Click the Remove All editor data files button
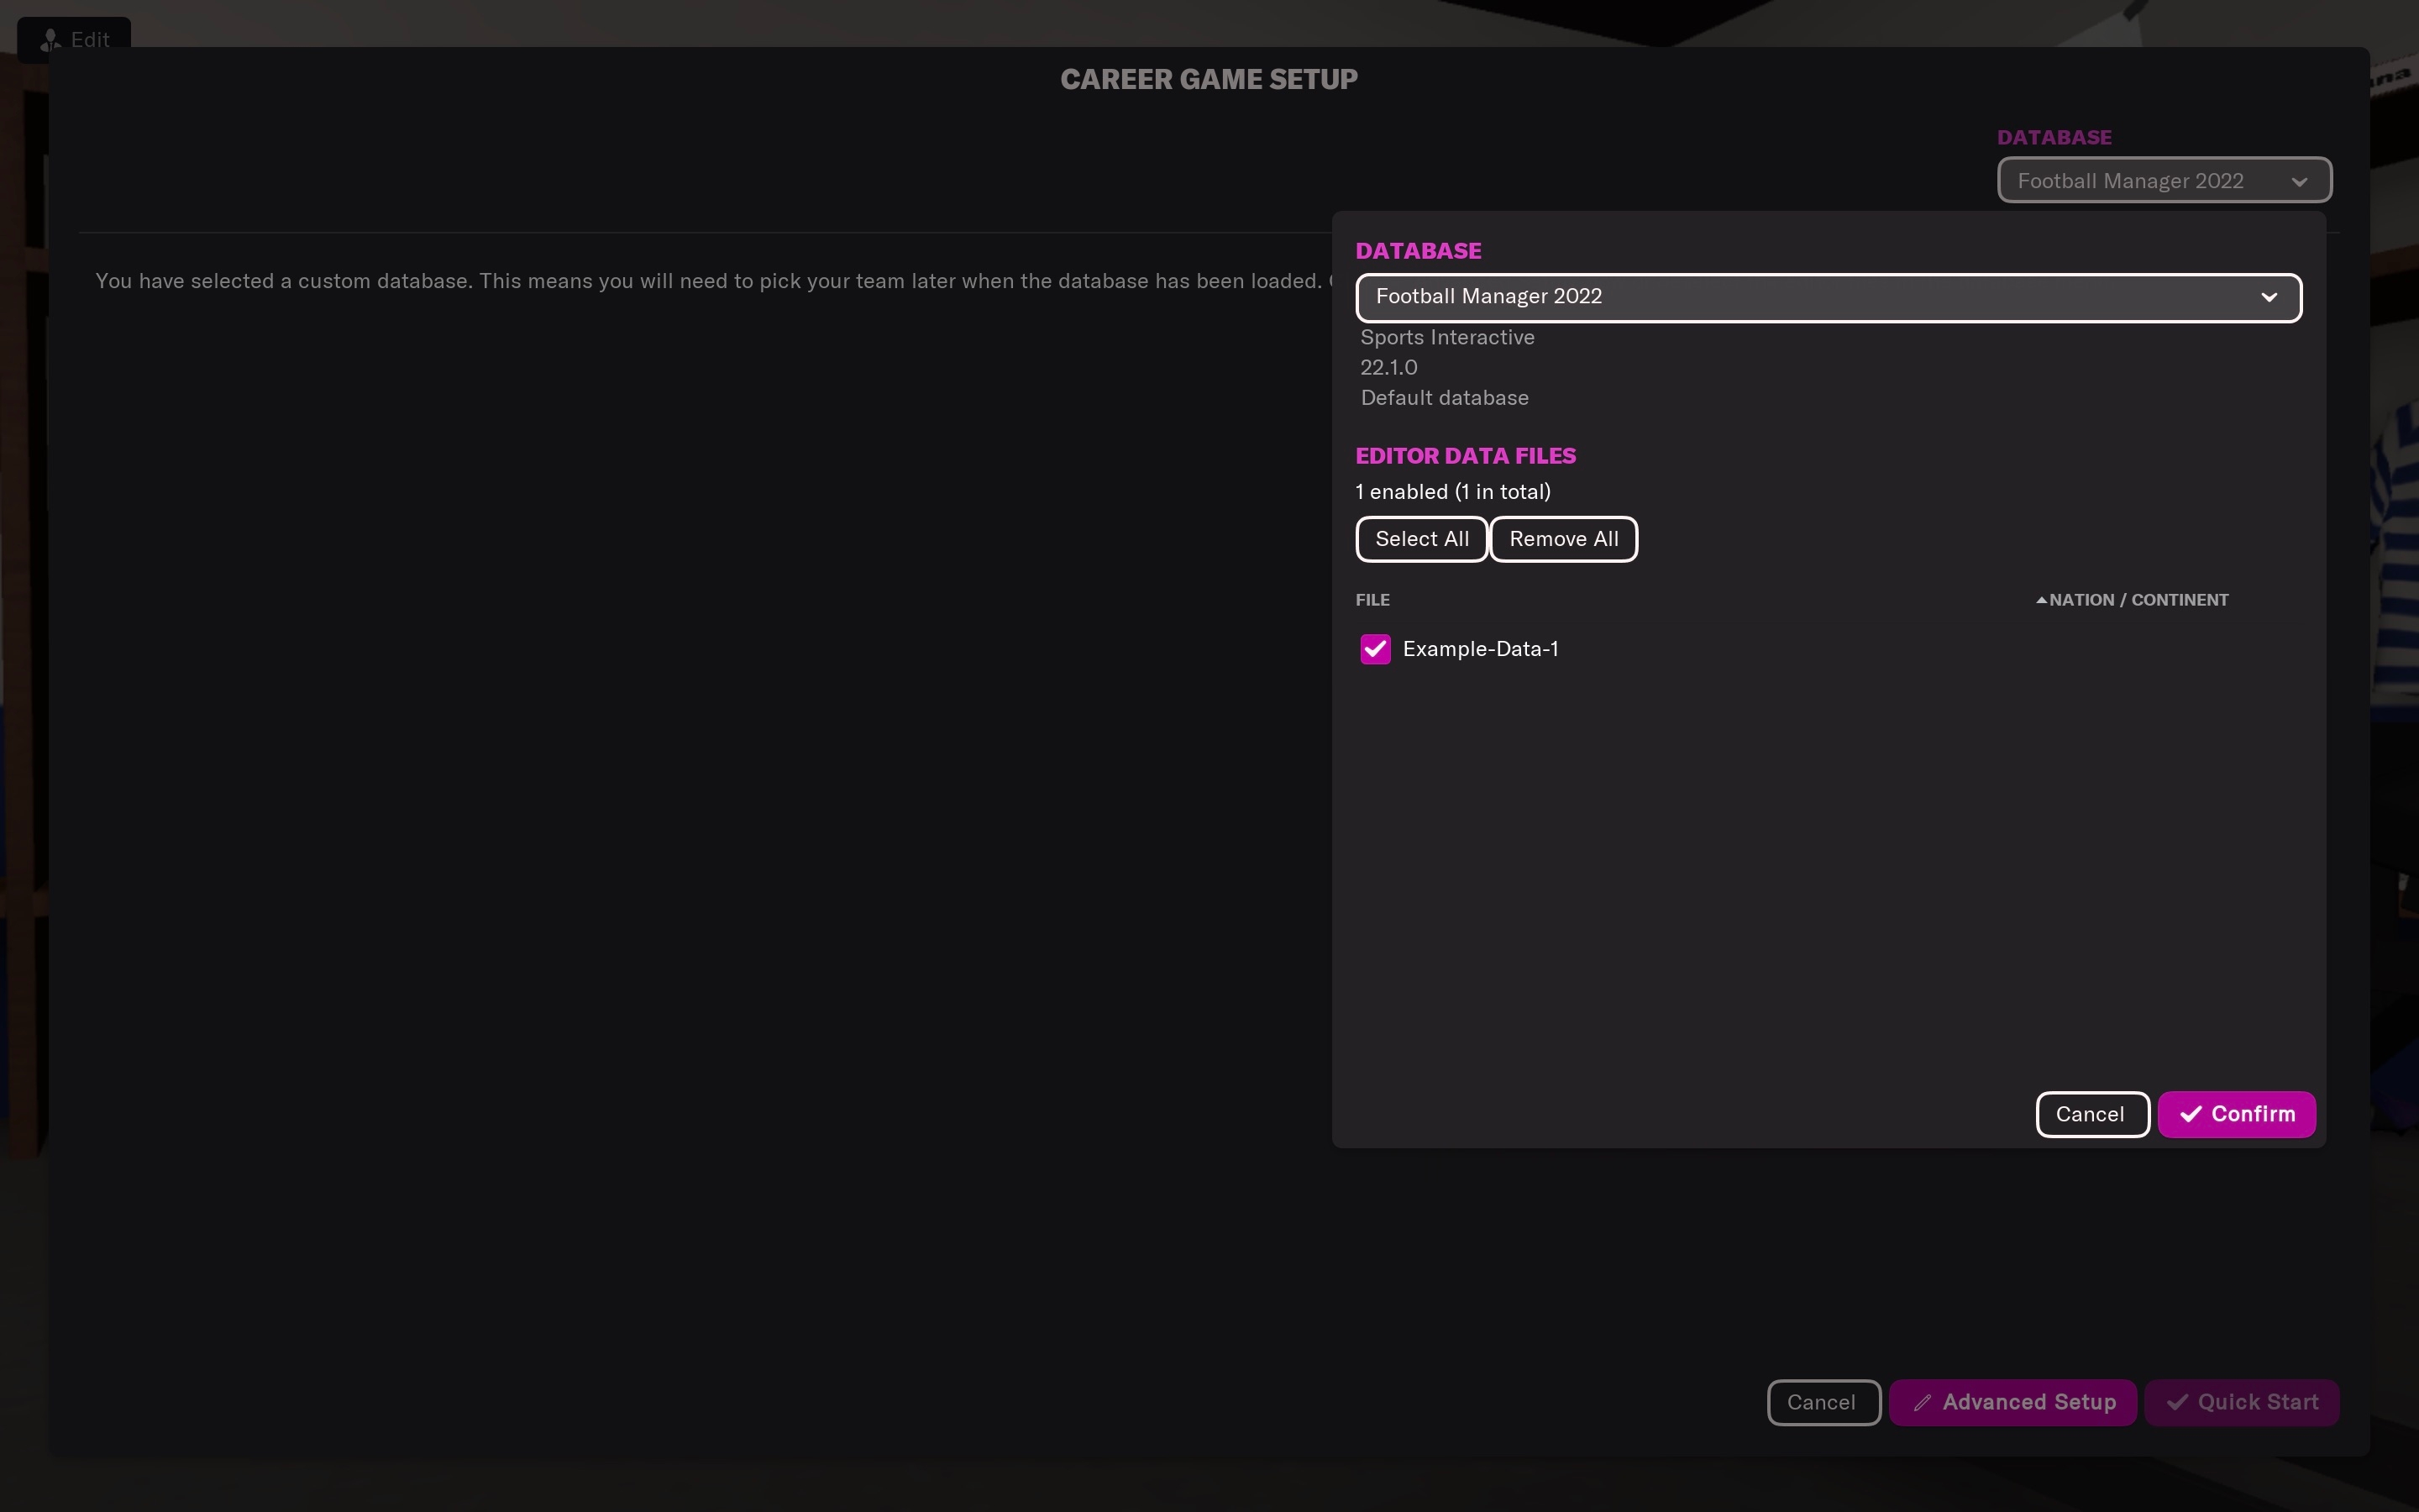Screen dimensions: 2419x1512 tap(1562, 538)
